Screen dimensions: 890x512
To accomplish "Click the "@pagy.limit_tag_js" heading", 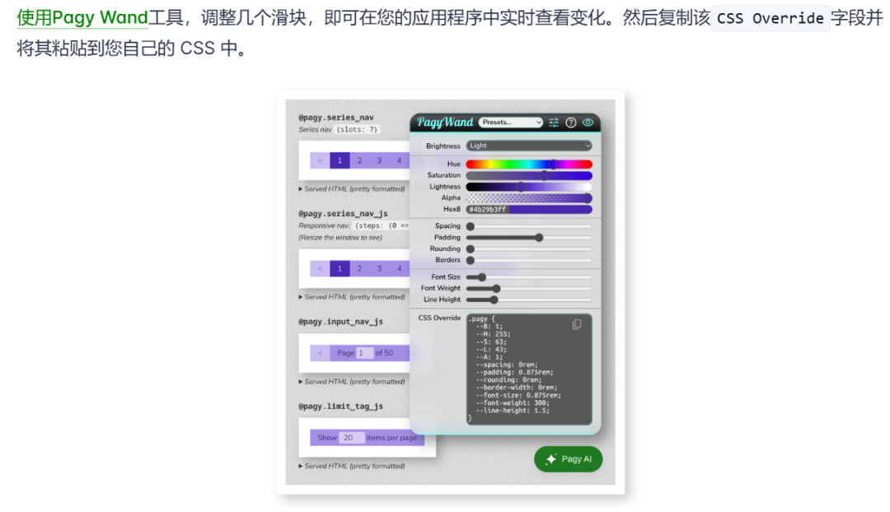I will (x=340, y=406).
